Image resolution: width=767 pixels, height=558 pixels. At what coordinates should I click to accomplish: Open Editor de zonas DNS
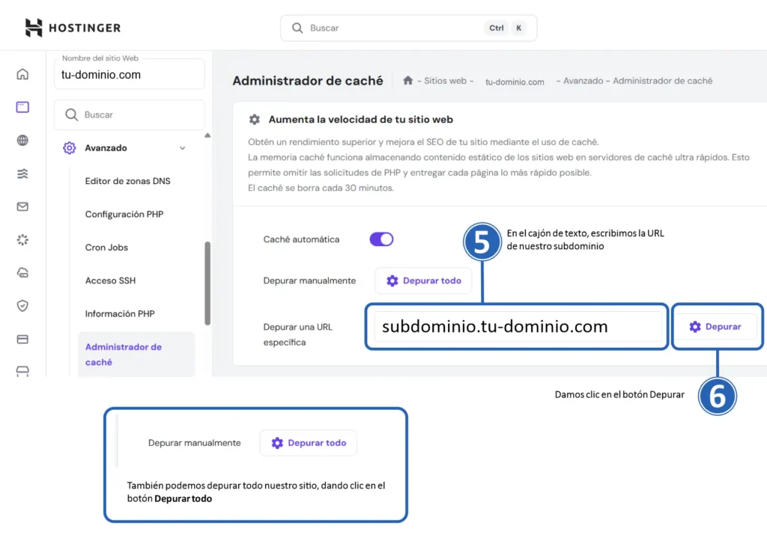tap(127, 181)
